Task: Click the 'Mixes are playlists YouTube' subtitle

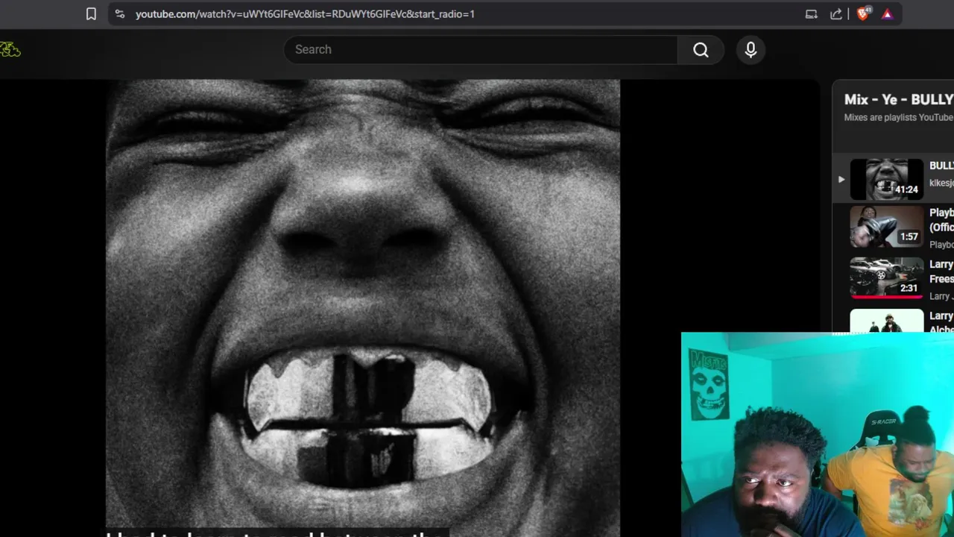Action: click(x=899, y=117)
